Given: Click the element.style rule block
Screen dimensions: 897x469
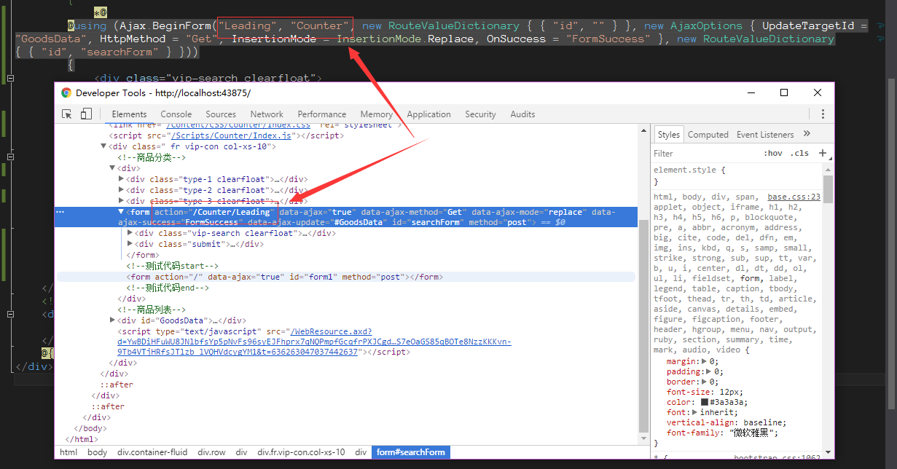Looking at the screenshot, I should click(x=737, y=176).
